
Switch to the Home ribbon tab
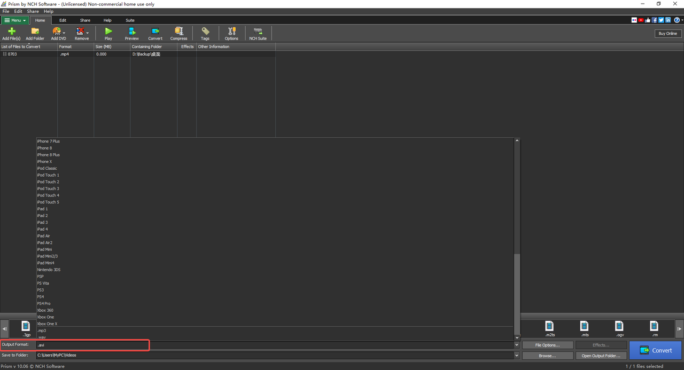coord(40,20)
